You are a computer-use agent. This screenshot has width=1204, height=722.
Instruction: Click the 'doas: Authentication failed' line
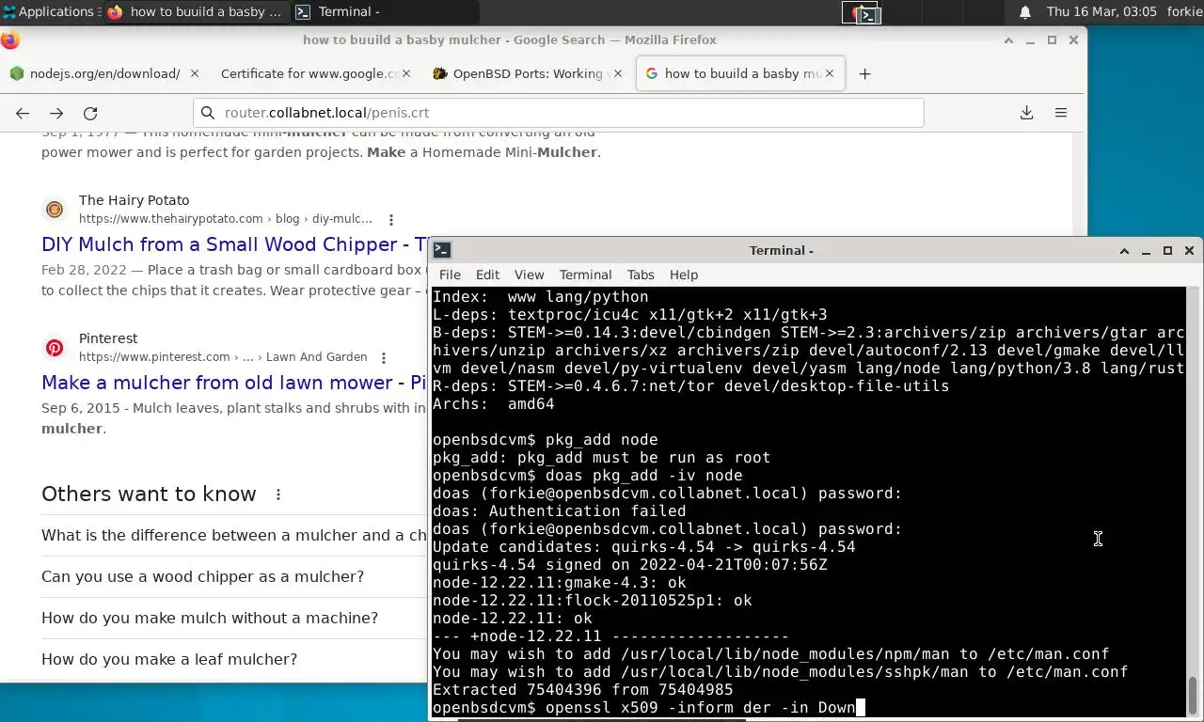(x=559, y=510)
